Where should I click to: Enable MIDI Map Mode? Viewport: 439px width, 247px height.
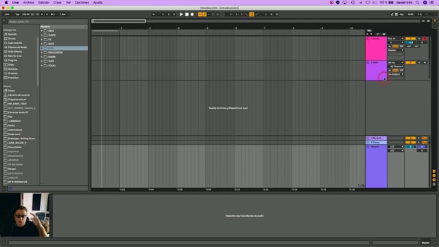coord(410,14)
